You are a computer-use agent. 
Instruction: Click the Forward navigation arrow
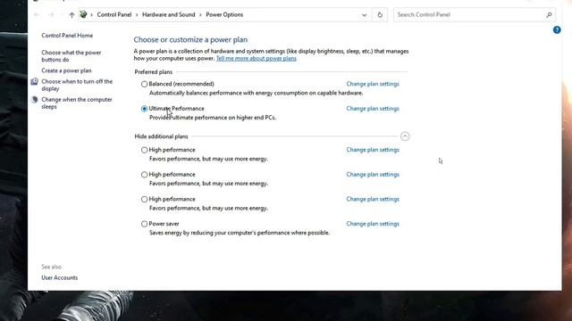(x=51, y=15)
